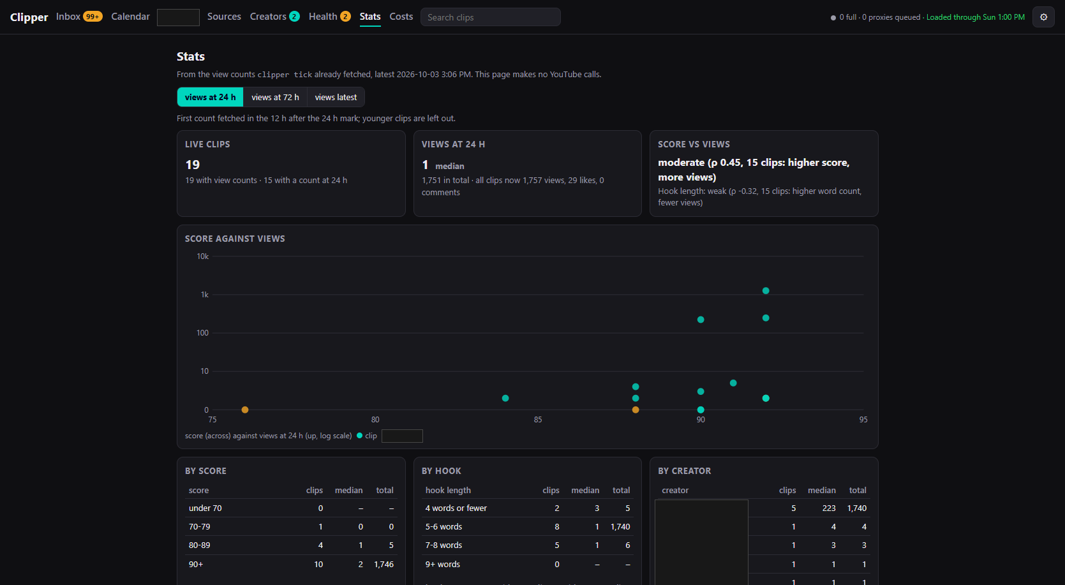Open the Sources tab
1065x585 pixels.
pyautogui.click(x=224, y=17)
